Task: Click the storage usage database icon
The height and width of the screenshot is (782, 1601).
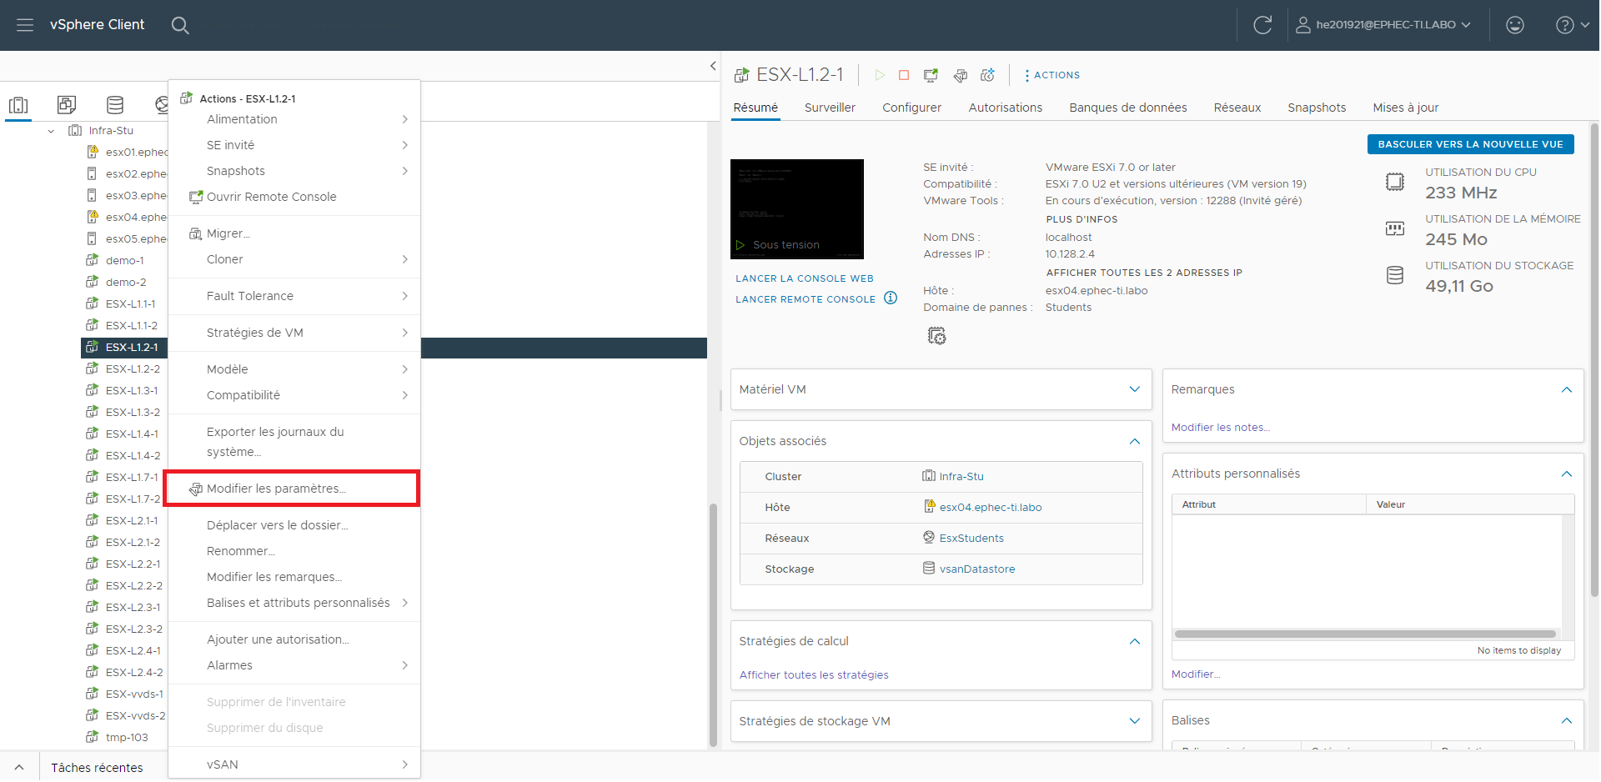Action: click(1395, 275)
